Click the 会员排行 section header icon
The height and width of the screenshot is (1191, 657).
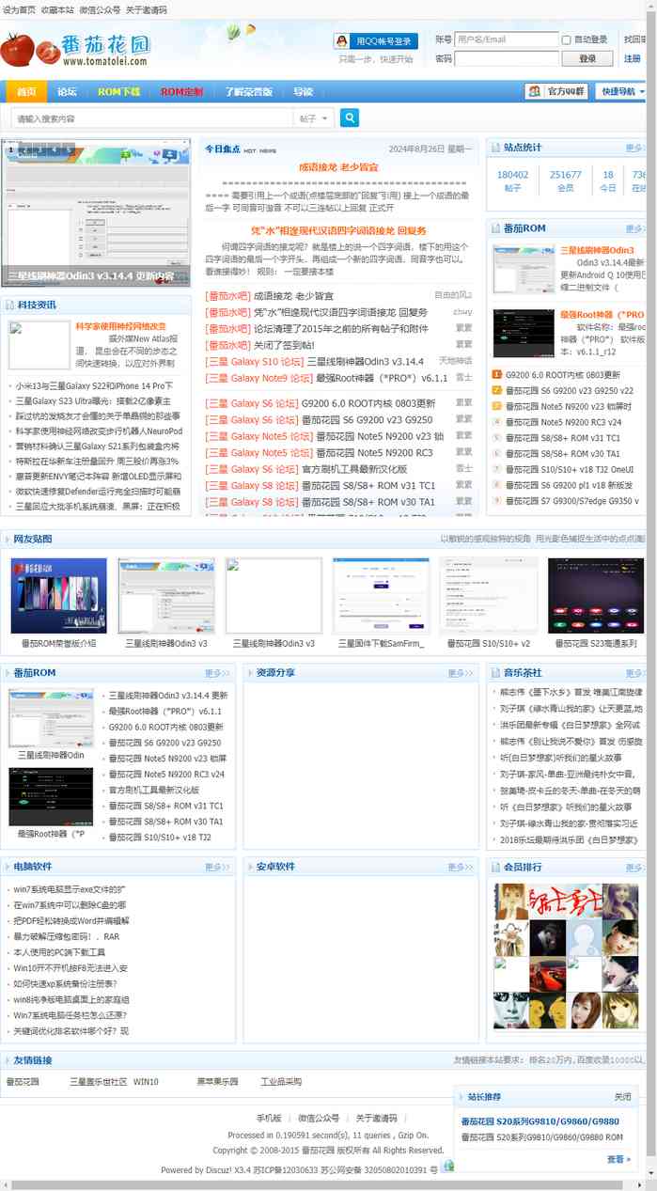pyautogui.click(x=494, y=867)
